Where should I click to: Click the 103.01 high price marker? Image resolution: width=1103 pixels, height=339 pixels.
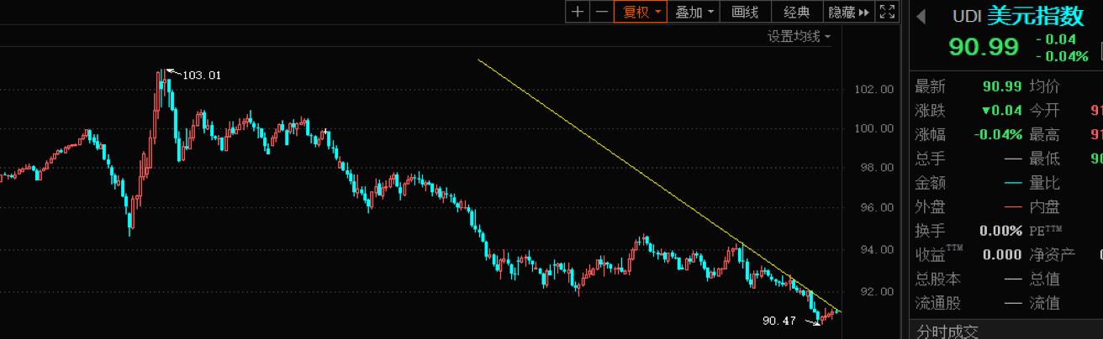(x=202, y=75)
